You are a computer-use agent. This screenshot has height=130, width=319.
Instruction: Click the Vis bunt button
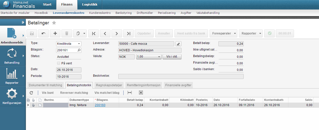pyautogui.click(x=48, y=93)
